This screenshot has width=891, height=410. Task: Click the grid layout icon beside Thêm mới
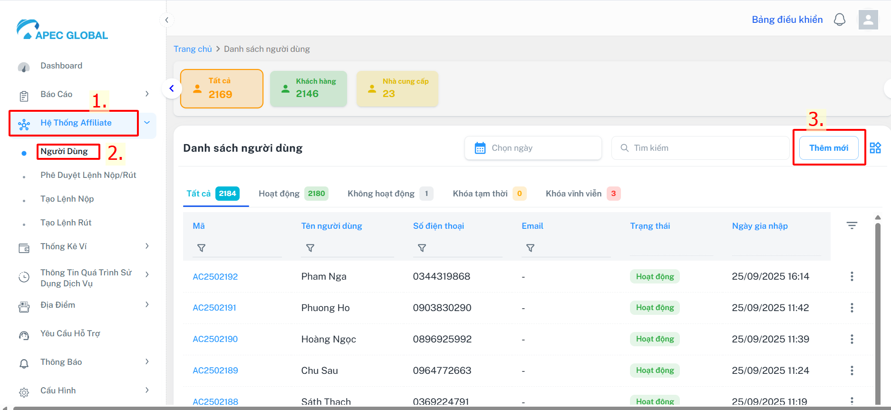pos(875,148)
